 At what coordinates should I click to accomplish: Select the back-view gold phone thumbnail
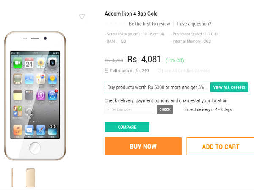[x=30, y=178]
